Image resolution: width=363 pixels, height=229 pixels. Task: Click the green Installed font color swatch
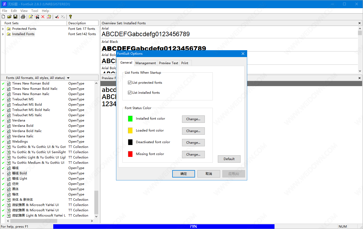tap(130, 119)
